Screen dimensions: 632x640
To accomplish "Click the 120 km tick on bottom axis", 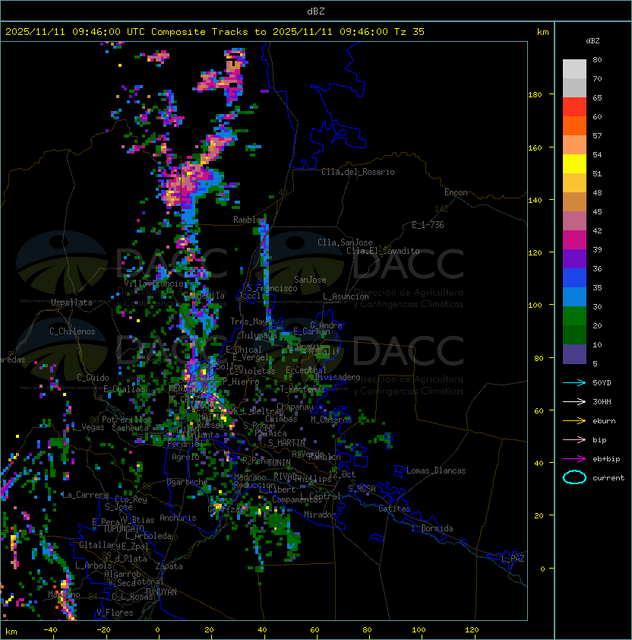I will pyautogui.click(x=472, y=630).
